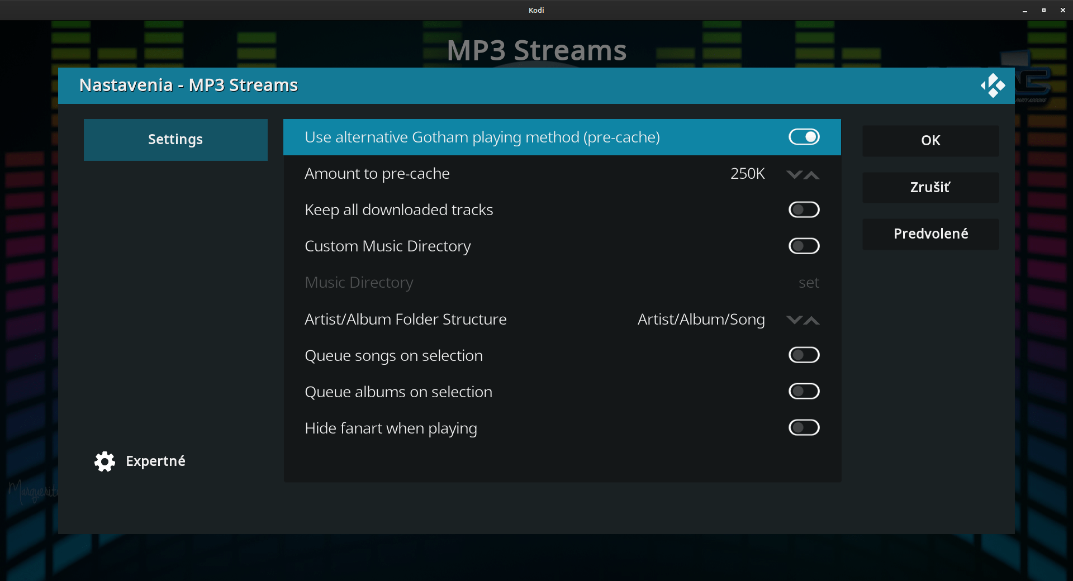This screenshot has height=581, width=1073.
Task: Click up arrow for Artist/Album Folder Structure
Action: [811, 320]
